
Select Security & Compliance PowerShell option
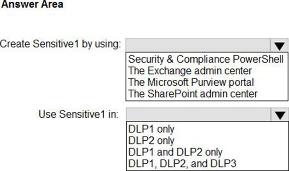tap(206, 59)
